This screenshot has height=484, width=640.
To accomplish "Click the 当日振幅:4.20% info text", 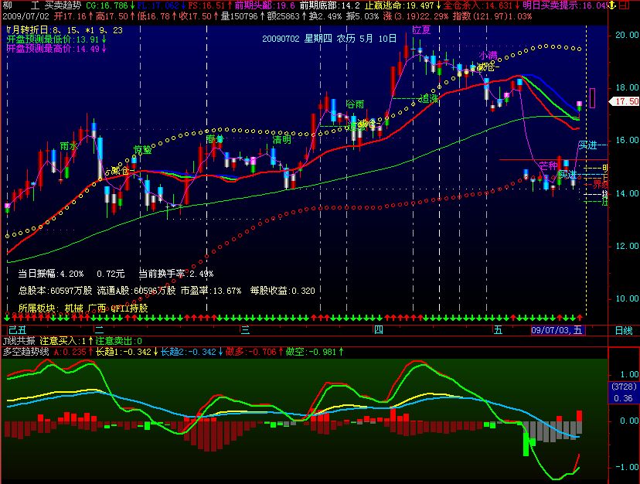I will pyautogui.click(x=51, y=274).
